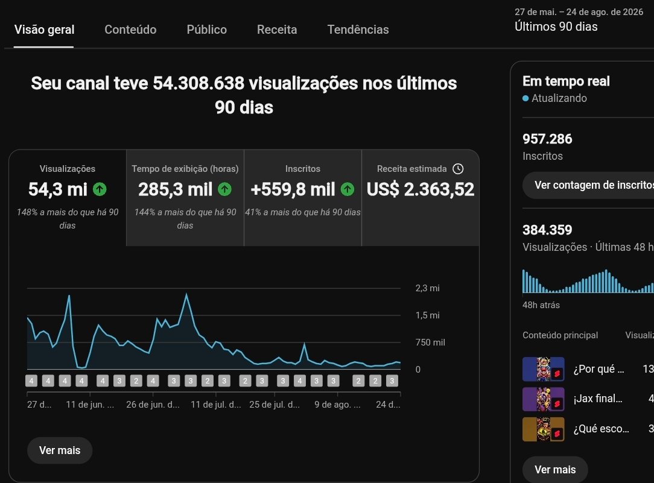This screenshot has height=483, width=654.
Task: Click the 54,3 mi views value
Action: tap(58, 189)
